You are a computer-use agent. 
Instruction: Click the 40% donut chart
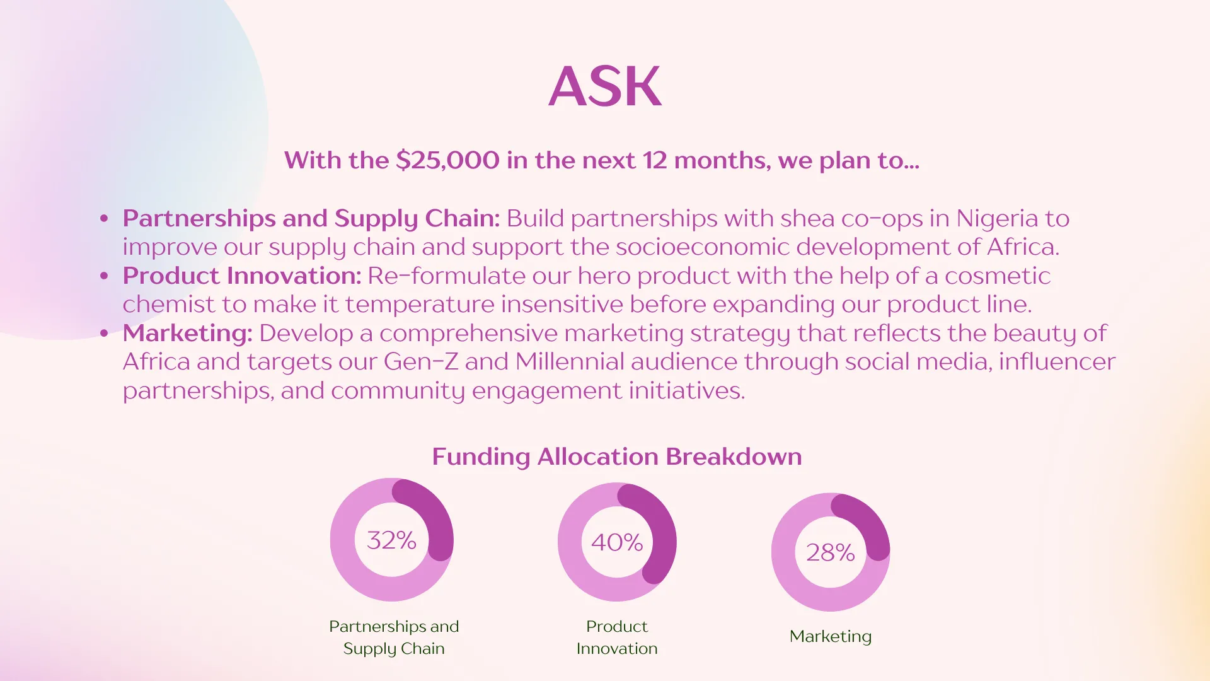tap(617, 542)
